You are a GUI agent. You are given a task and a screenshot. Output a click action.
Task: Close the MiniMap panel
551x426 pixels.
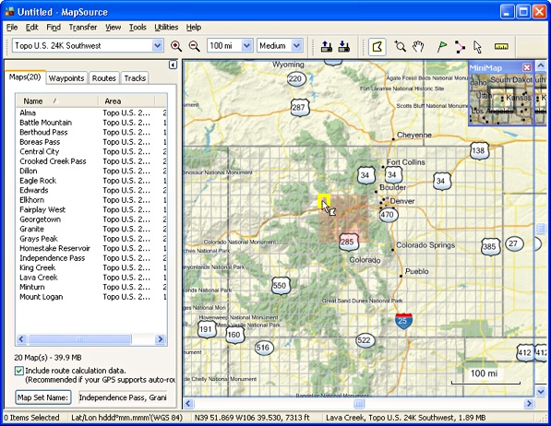click(x=526, y=67)
